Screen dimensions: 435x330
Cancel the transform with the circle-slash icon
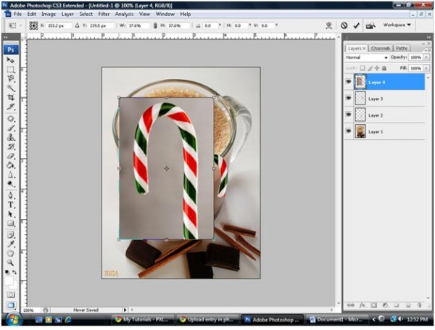pos(344,25)
